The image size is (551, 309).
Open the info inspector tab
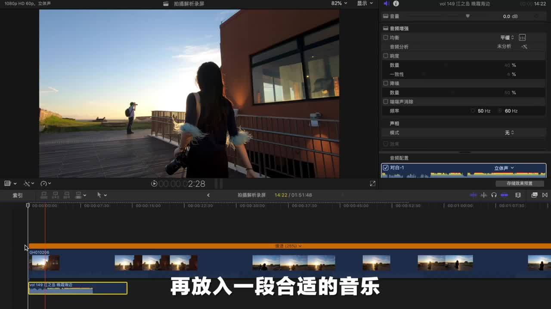click(x=396, y=3)
